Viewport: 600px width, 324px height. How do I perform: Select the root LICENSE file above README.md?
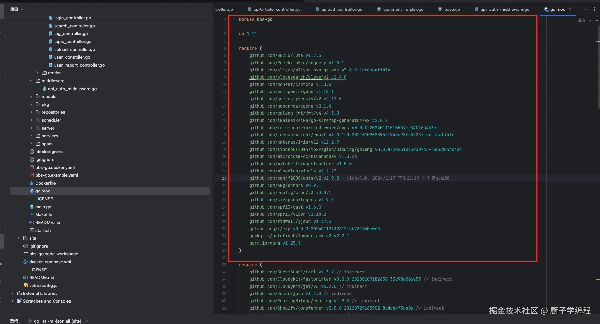pos(38,270)
